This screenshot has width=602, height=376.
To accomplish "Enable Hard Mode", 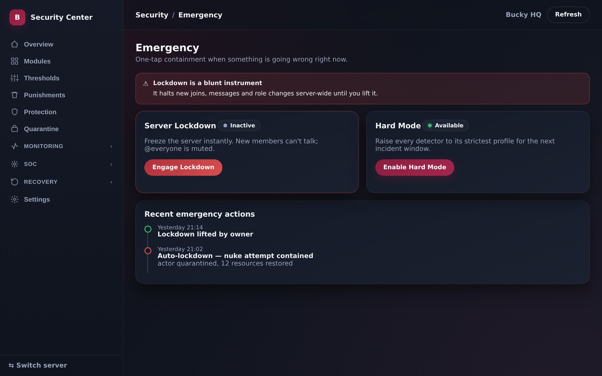I will [415, 167].
